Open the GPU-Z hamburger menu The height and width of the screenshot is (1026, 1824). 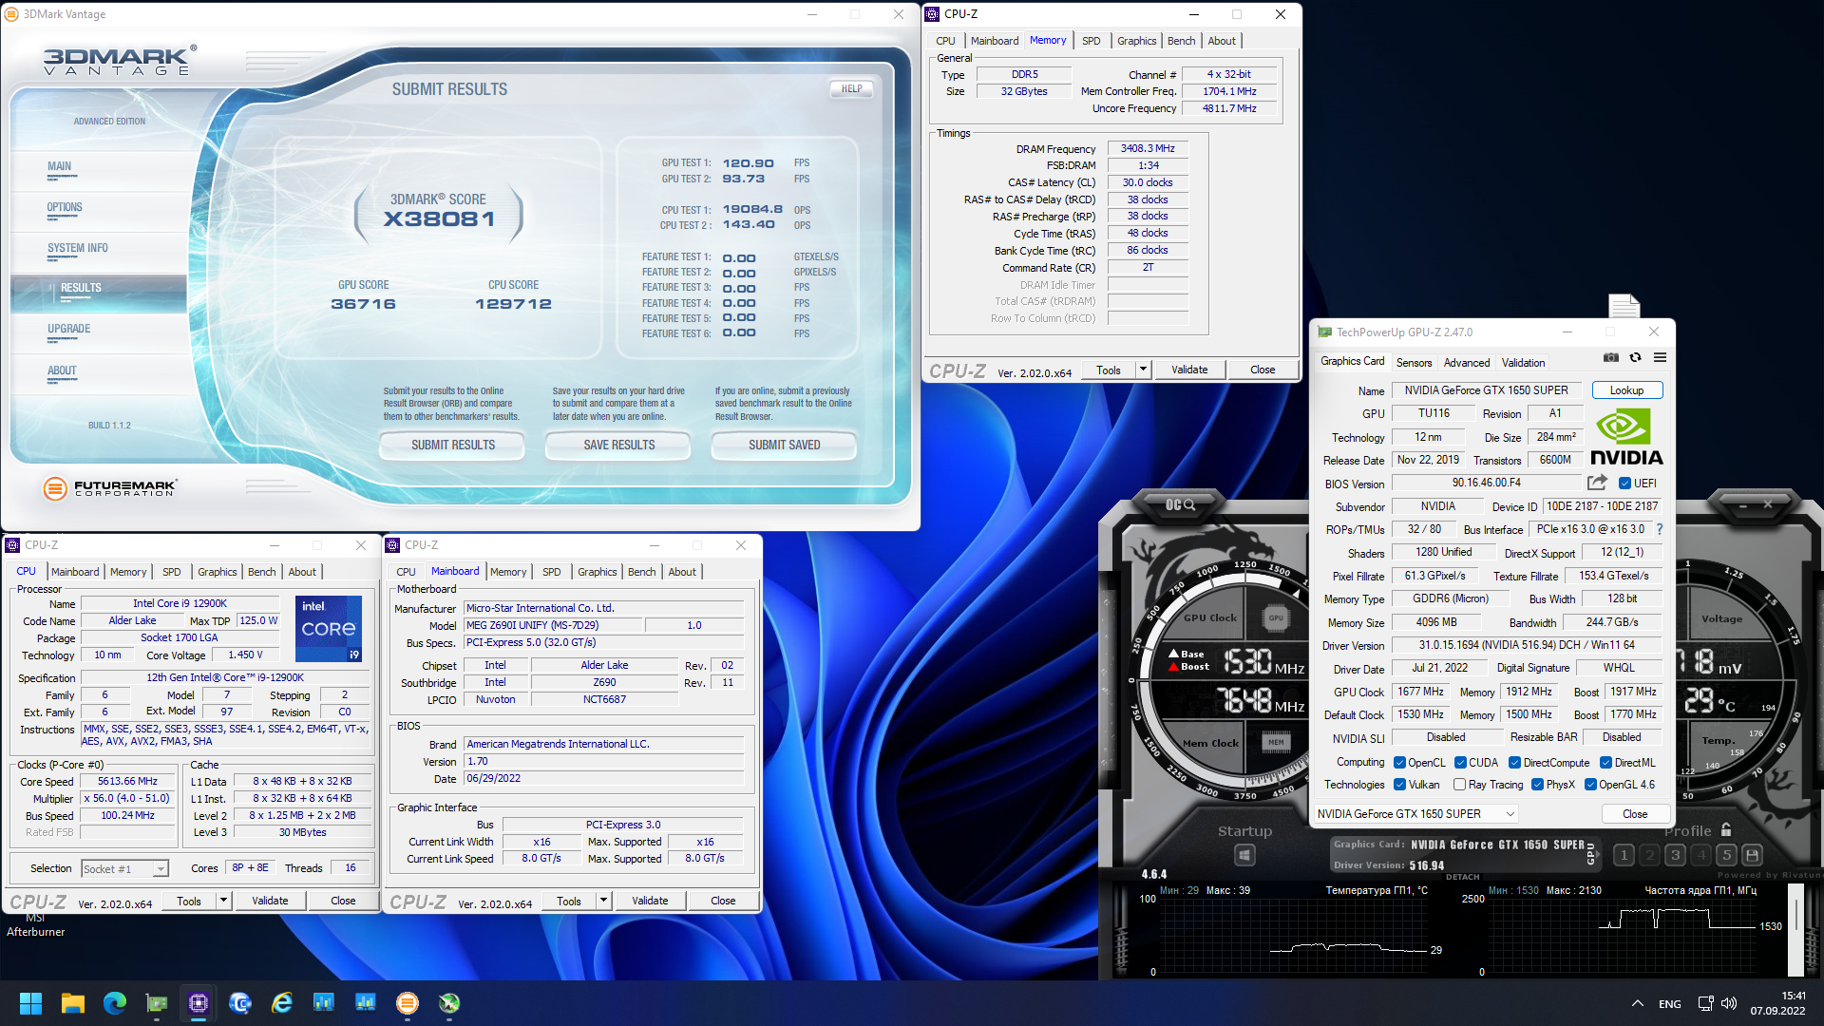[x=1660, y=357]
